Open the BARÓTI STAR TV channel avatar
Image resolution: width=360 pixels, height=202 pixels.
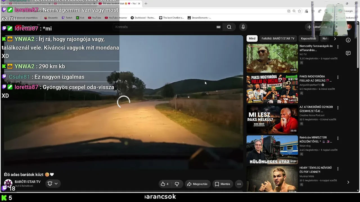click(8, 184)
